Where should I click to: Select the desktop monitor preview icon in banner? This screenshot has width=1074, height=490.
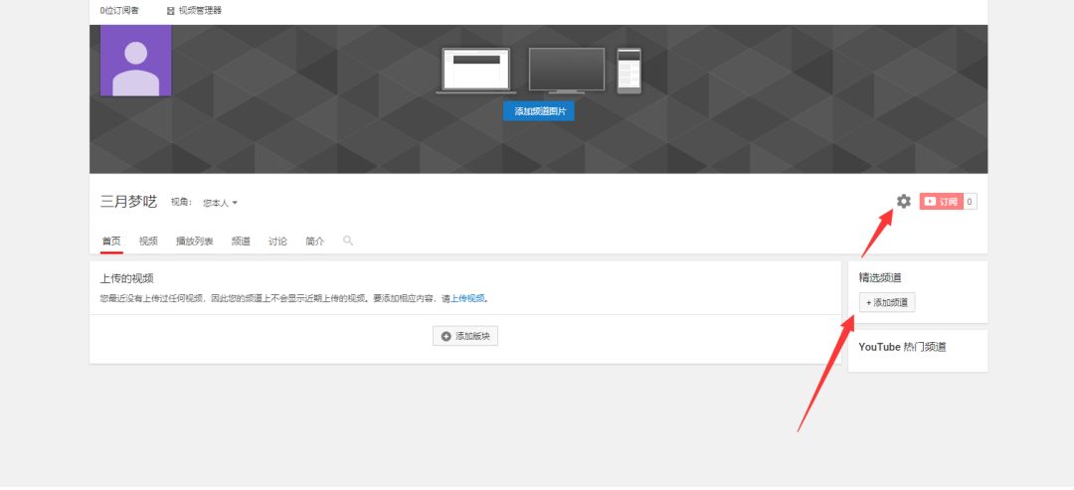click(x=474, y=72)
